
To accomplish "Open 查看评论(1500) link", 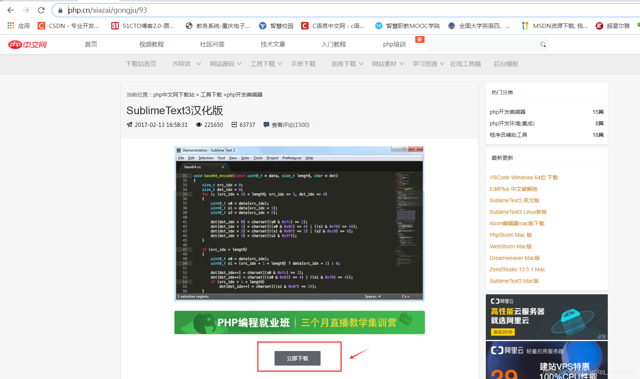I will click(290, 125).
